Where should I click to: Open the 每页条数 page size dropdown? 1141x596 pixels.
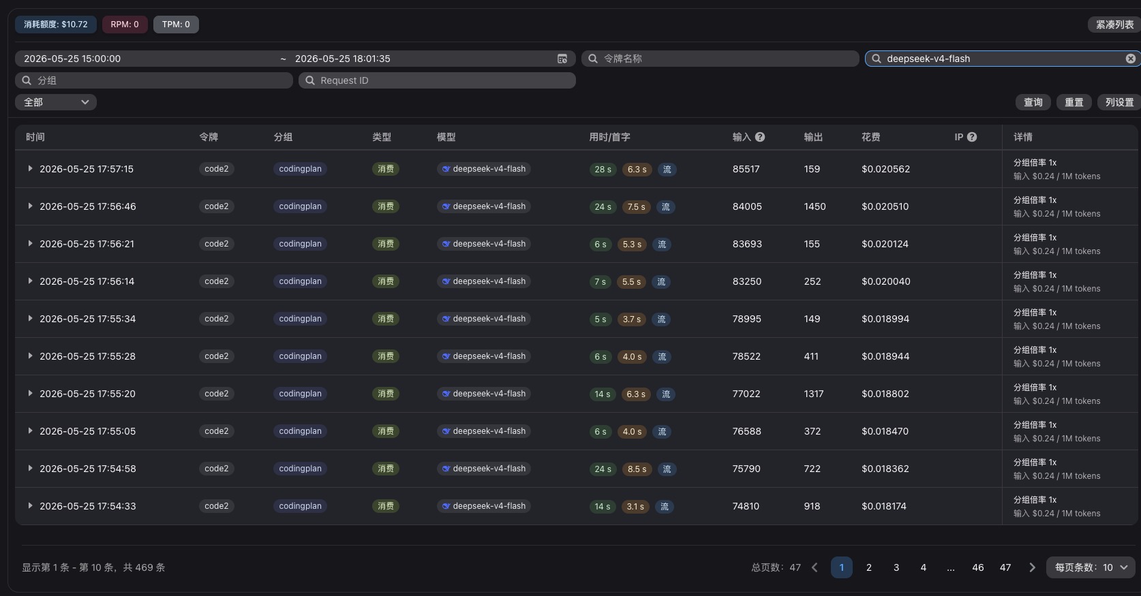[1091, 567]
